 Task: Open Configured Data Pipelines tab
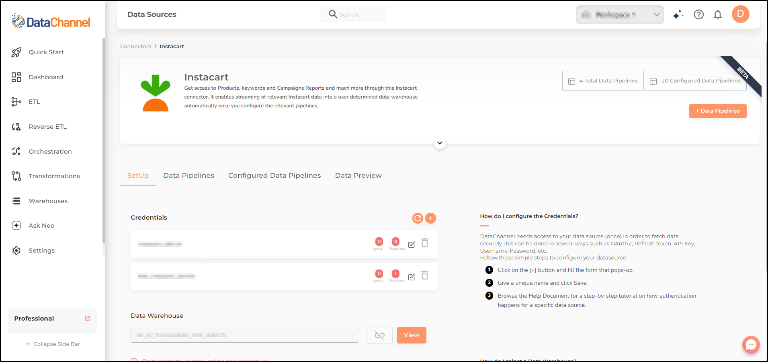pos(274,175)
